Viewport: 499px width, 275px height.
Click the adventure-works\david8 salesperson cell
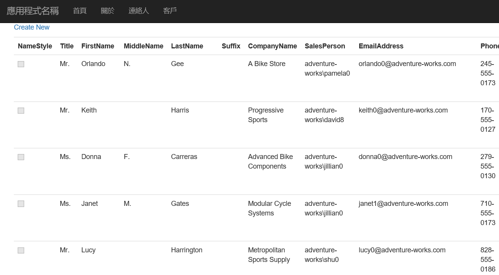pos(324,115)
